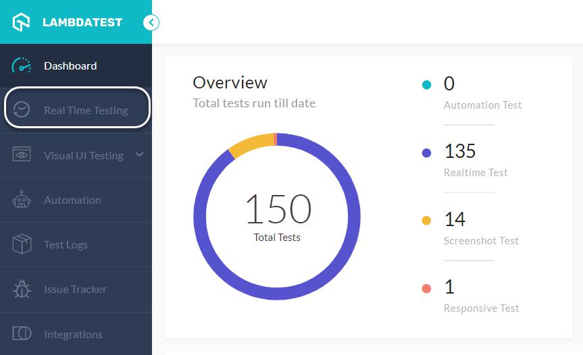Select Visual UI Testing menu item
This screenshot has height=355, width=583.
[x=76, y=155]
